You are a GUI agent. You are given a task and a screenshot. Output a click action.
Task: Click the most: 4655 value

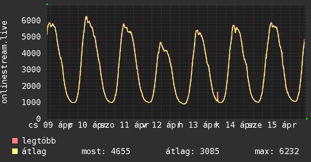pyautogui.click(x=106, y=151)
